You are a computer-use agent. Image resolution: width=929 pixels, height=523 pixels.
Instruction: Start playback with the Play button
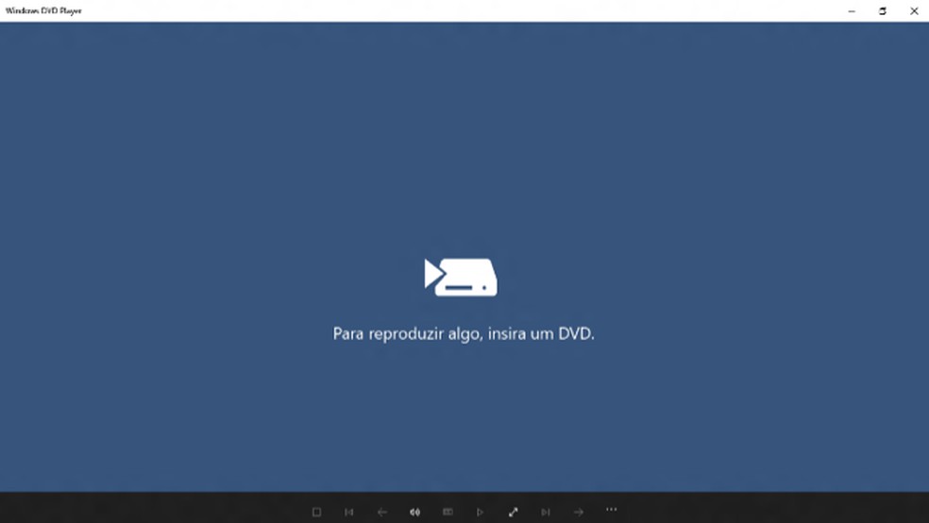(x=480, y=512)
